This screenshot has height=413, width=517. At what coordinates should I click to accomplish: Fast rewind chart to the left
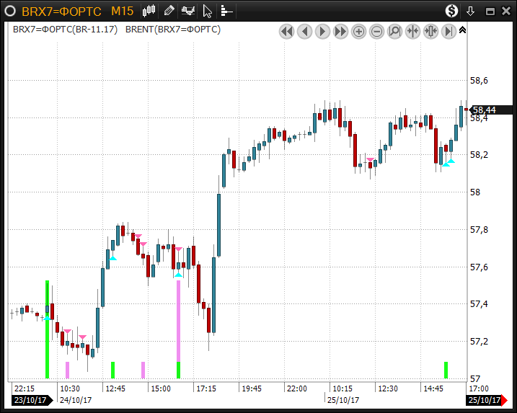click(286, 31)
